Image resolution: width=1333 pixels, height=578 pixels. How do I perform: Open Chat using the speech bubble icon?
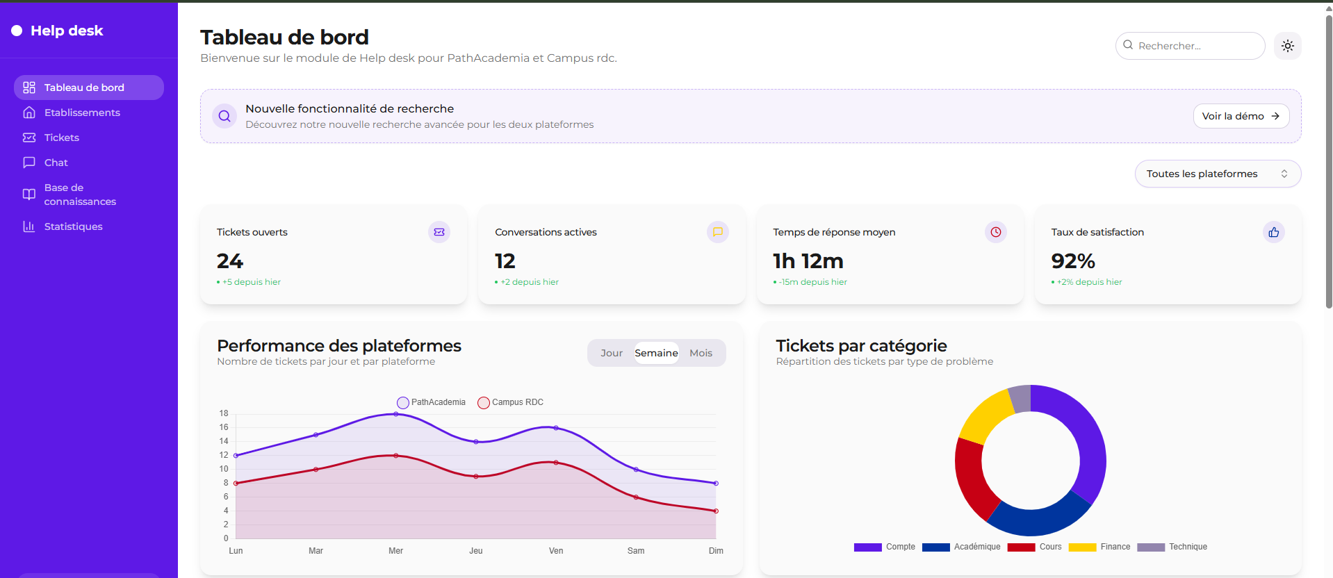pyautogui.click(x=29, y=163)
